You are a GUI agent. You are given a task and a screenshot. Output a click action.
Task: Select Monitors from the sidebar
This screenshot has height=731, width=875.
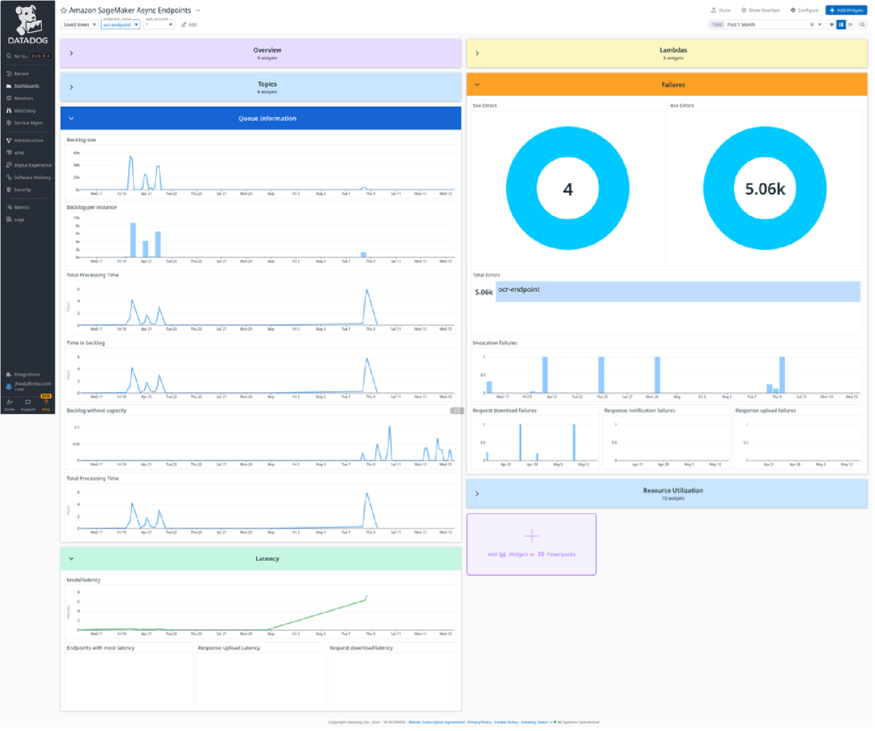point(23,98)
